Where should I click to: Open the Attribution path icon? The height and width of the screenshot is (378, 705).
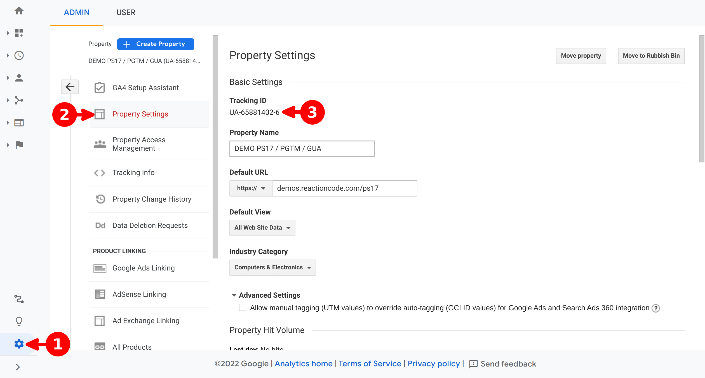pyautogui.click(x=19, y=299)
